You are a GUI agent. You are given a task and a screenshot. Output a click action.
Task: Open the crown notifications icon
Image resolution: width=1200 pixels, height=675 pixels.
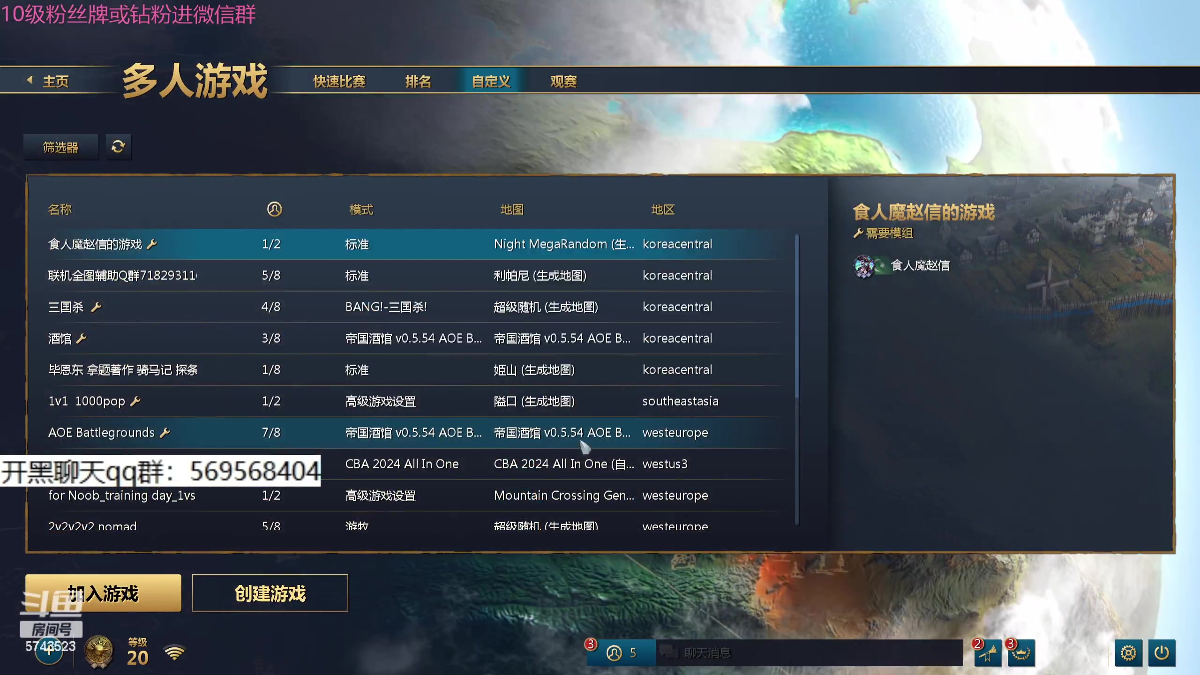click(x=1021, y=652)
